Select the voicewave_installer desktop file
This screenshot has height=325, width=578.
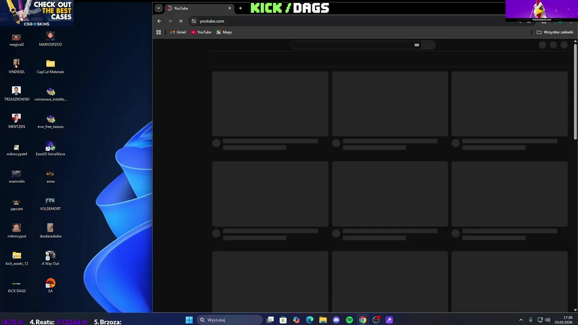tap(51, 94)
